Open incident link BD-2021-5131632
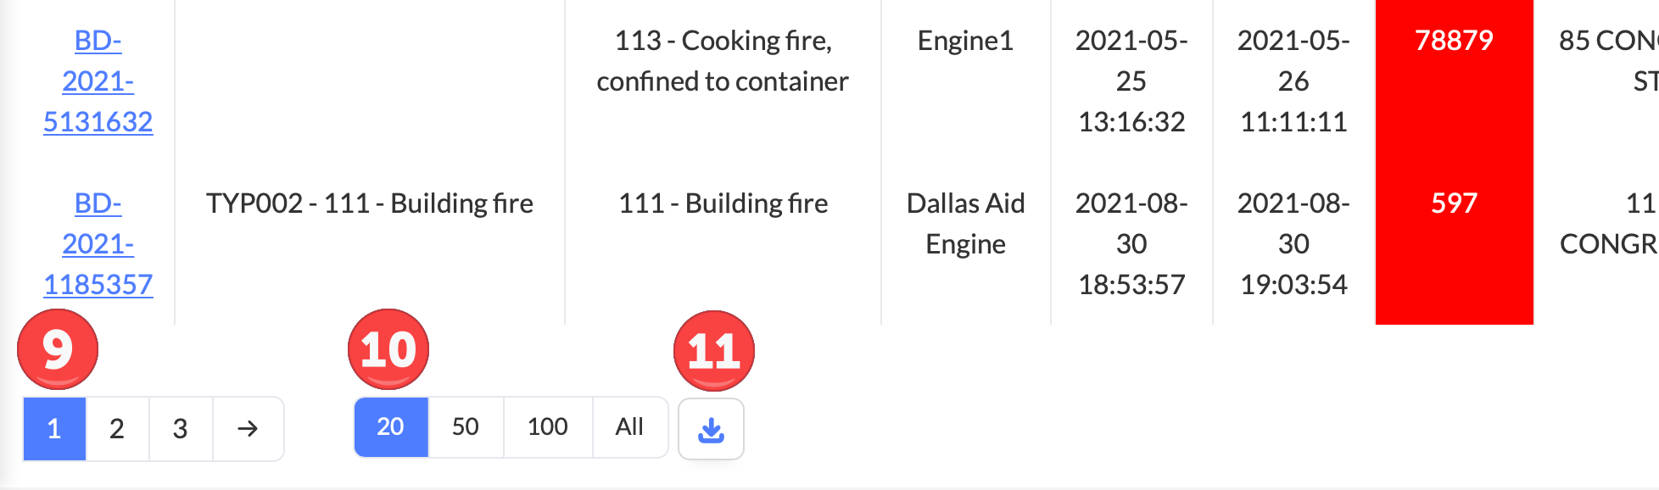1659x490 pixels. (98, 81)
